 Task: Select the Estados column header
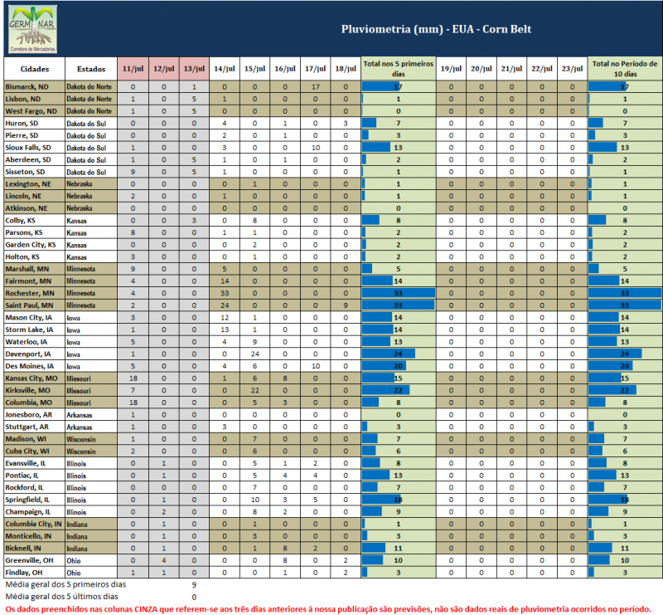(91, 69)
